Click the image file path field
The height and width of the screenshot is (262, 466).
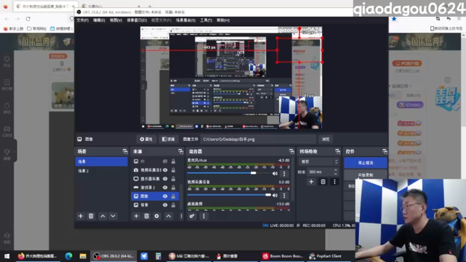pyautogui.click(x=259, y=139)
